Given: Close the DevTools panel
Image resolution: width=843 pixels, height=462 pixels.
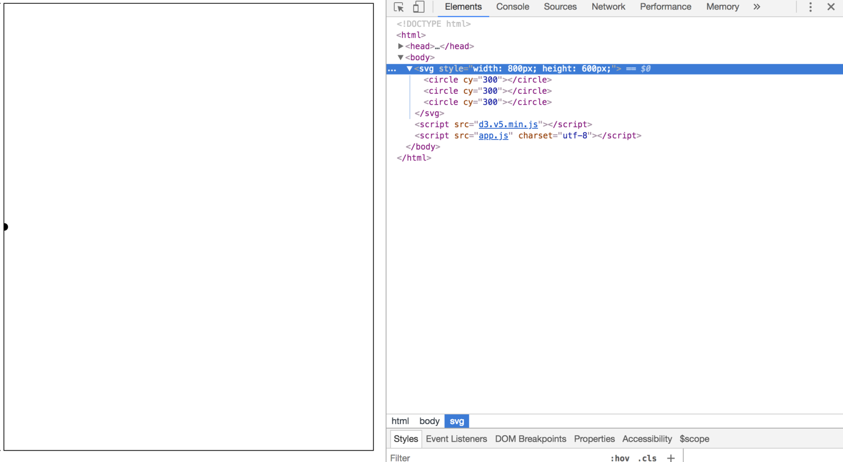Looking at the screenshot, I should click(x=831, y=7).
